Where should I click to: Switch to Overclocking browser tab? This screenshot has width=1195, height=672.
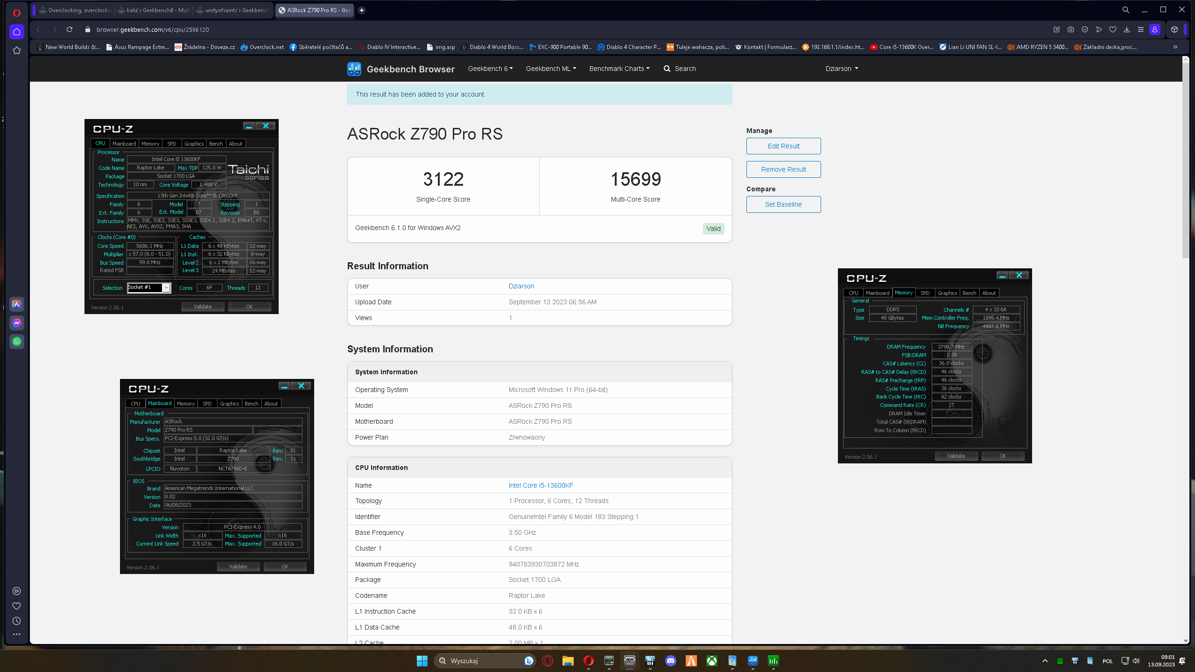click(x=75, y=10)
